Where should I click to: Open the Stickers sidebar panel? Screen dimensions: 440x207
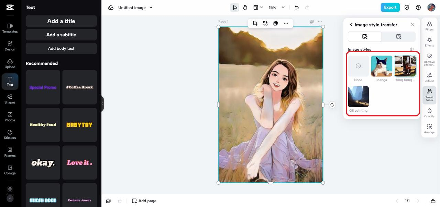[x=10, y=135]
